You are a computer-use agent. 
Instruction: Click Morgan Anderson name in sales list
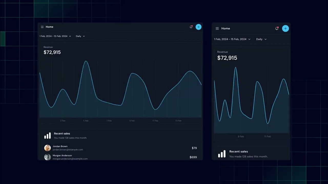coord(62,155)
